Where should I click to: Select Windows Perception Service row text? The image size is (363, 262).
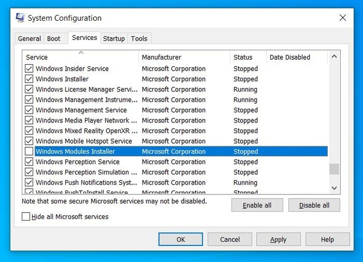click(x=78, y=162)
